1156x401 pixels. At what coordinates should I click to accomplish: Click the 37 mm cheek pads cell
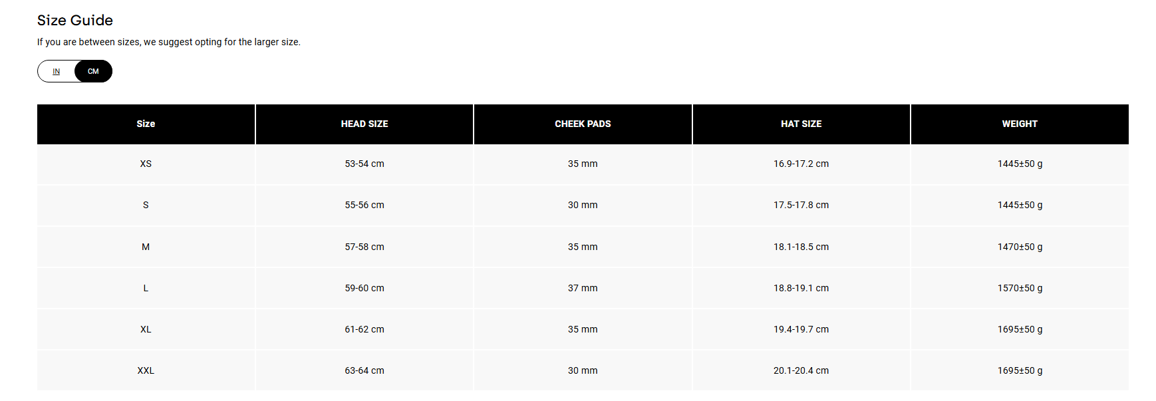tap(583, 288)
